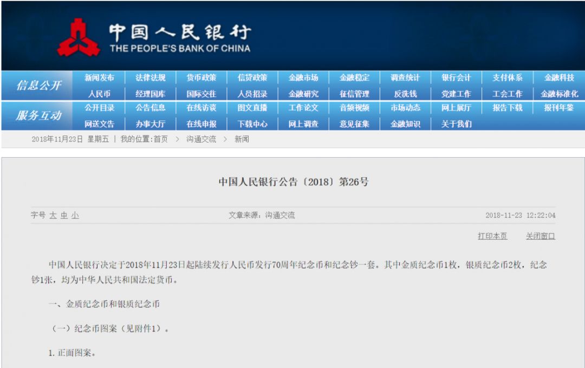
Task: Open 市场动态 navigation link
Action: (406, 108)
